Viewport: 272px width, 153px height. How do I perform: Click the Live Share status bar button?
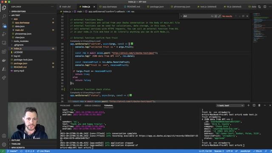[43, 151]
